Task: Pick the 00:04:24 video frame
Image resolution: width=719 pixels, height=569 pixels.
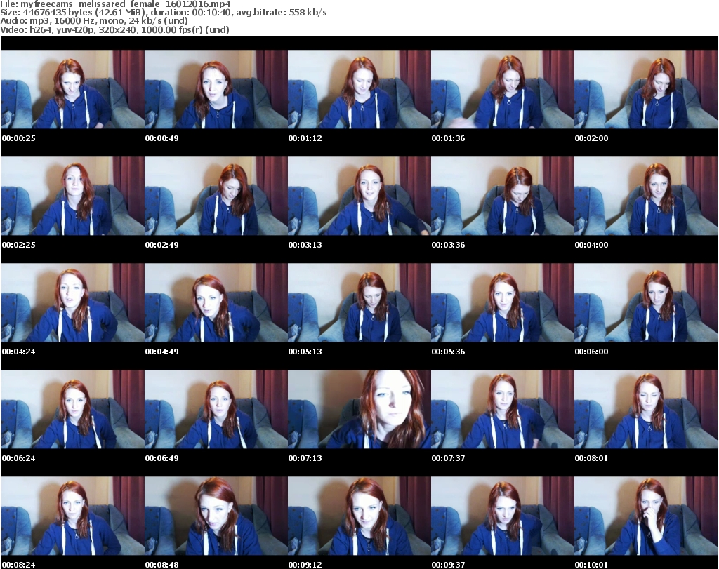Action: 73,303
